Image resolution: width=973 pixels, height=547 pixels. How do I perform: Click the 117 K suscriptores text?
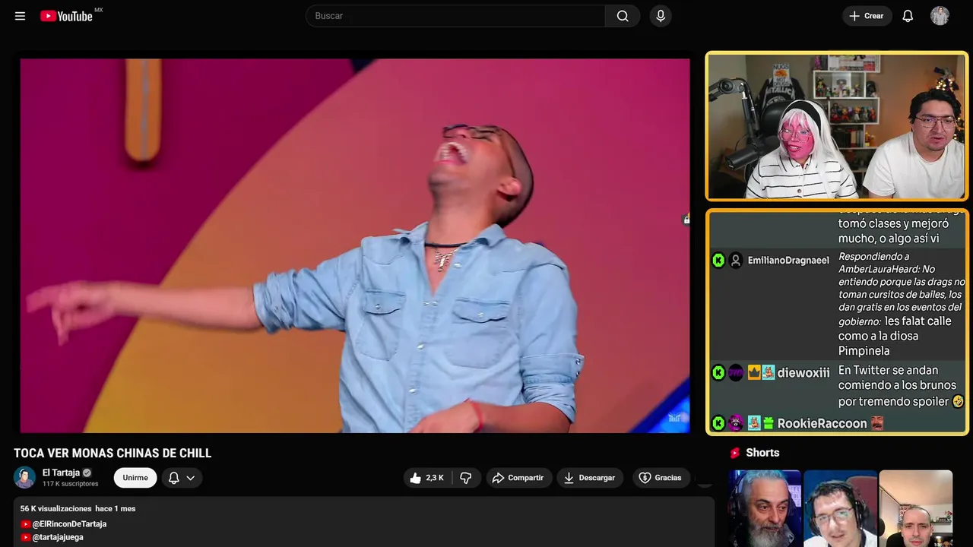pyautogui.click(x=71, y=484)
